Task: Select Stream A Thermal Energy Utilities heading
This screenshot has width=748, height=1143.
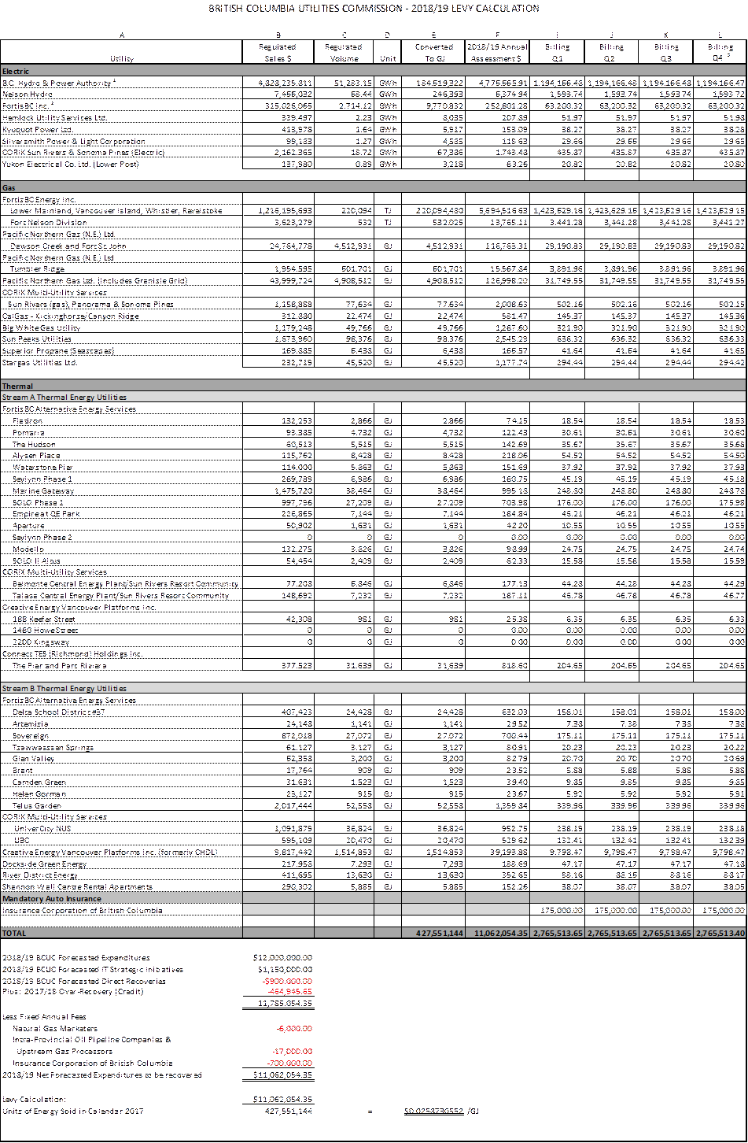Action: 64,398
